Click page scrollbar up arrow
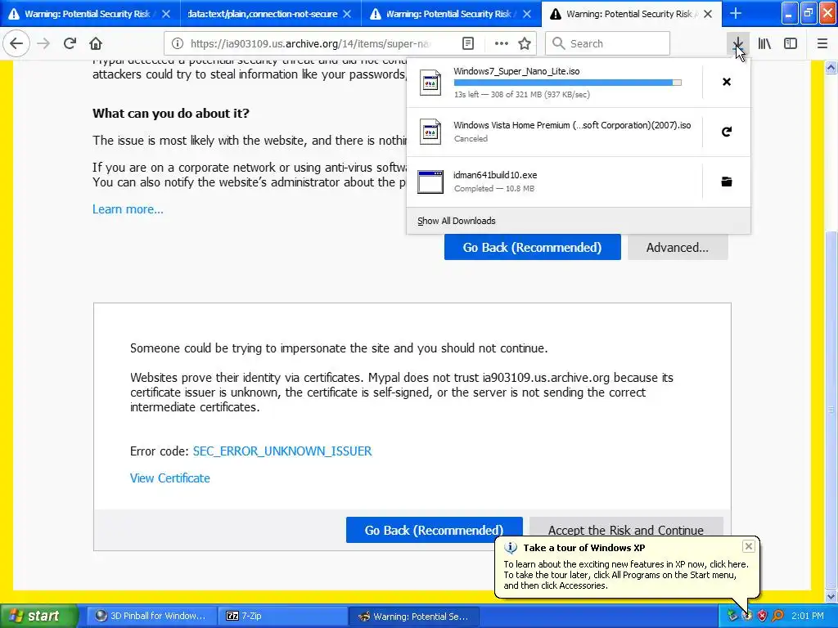The height and width of the screenshot is (628, 838). [831, 67]
